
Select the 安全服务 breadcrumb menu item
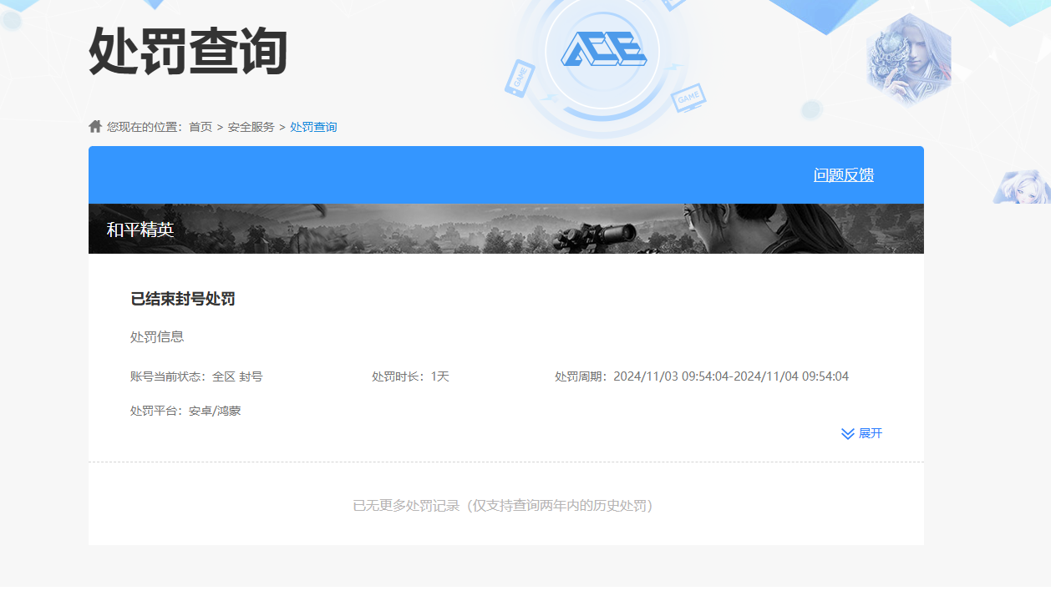tap(253, 127)
